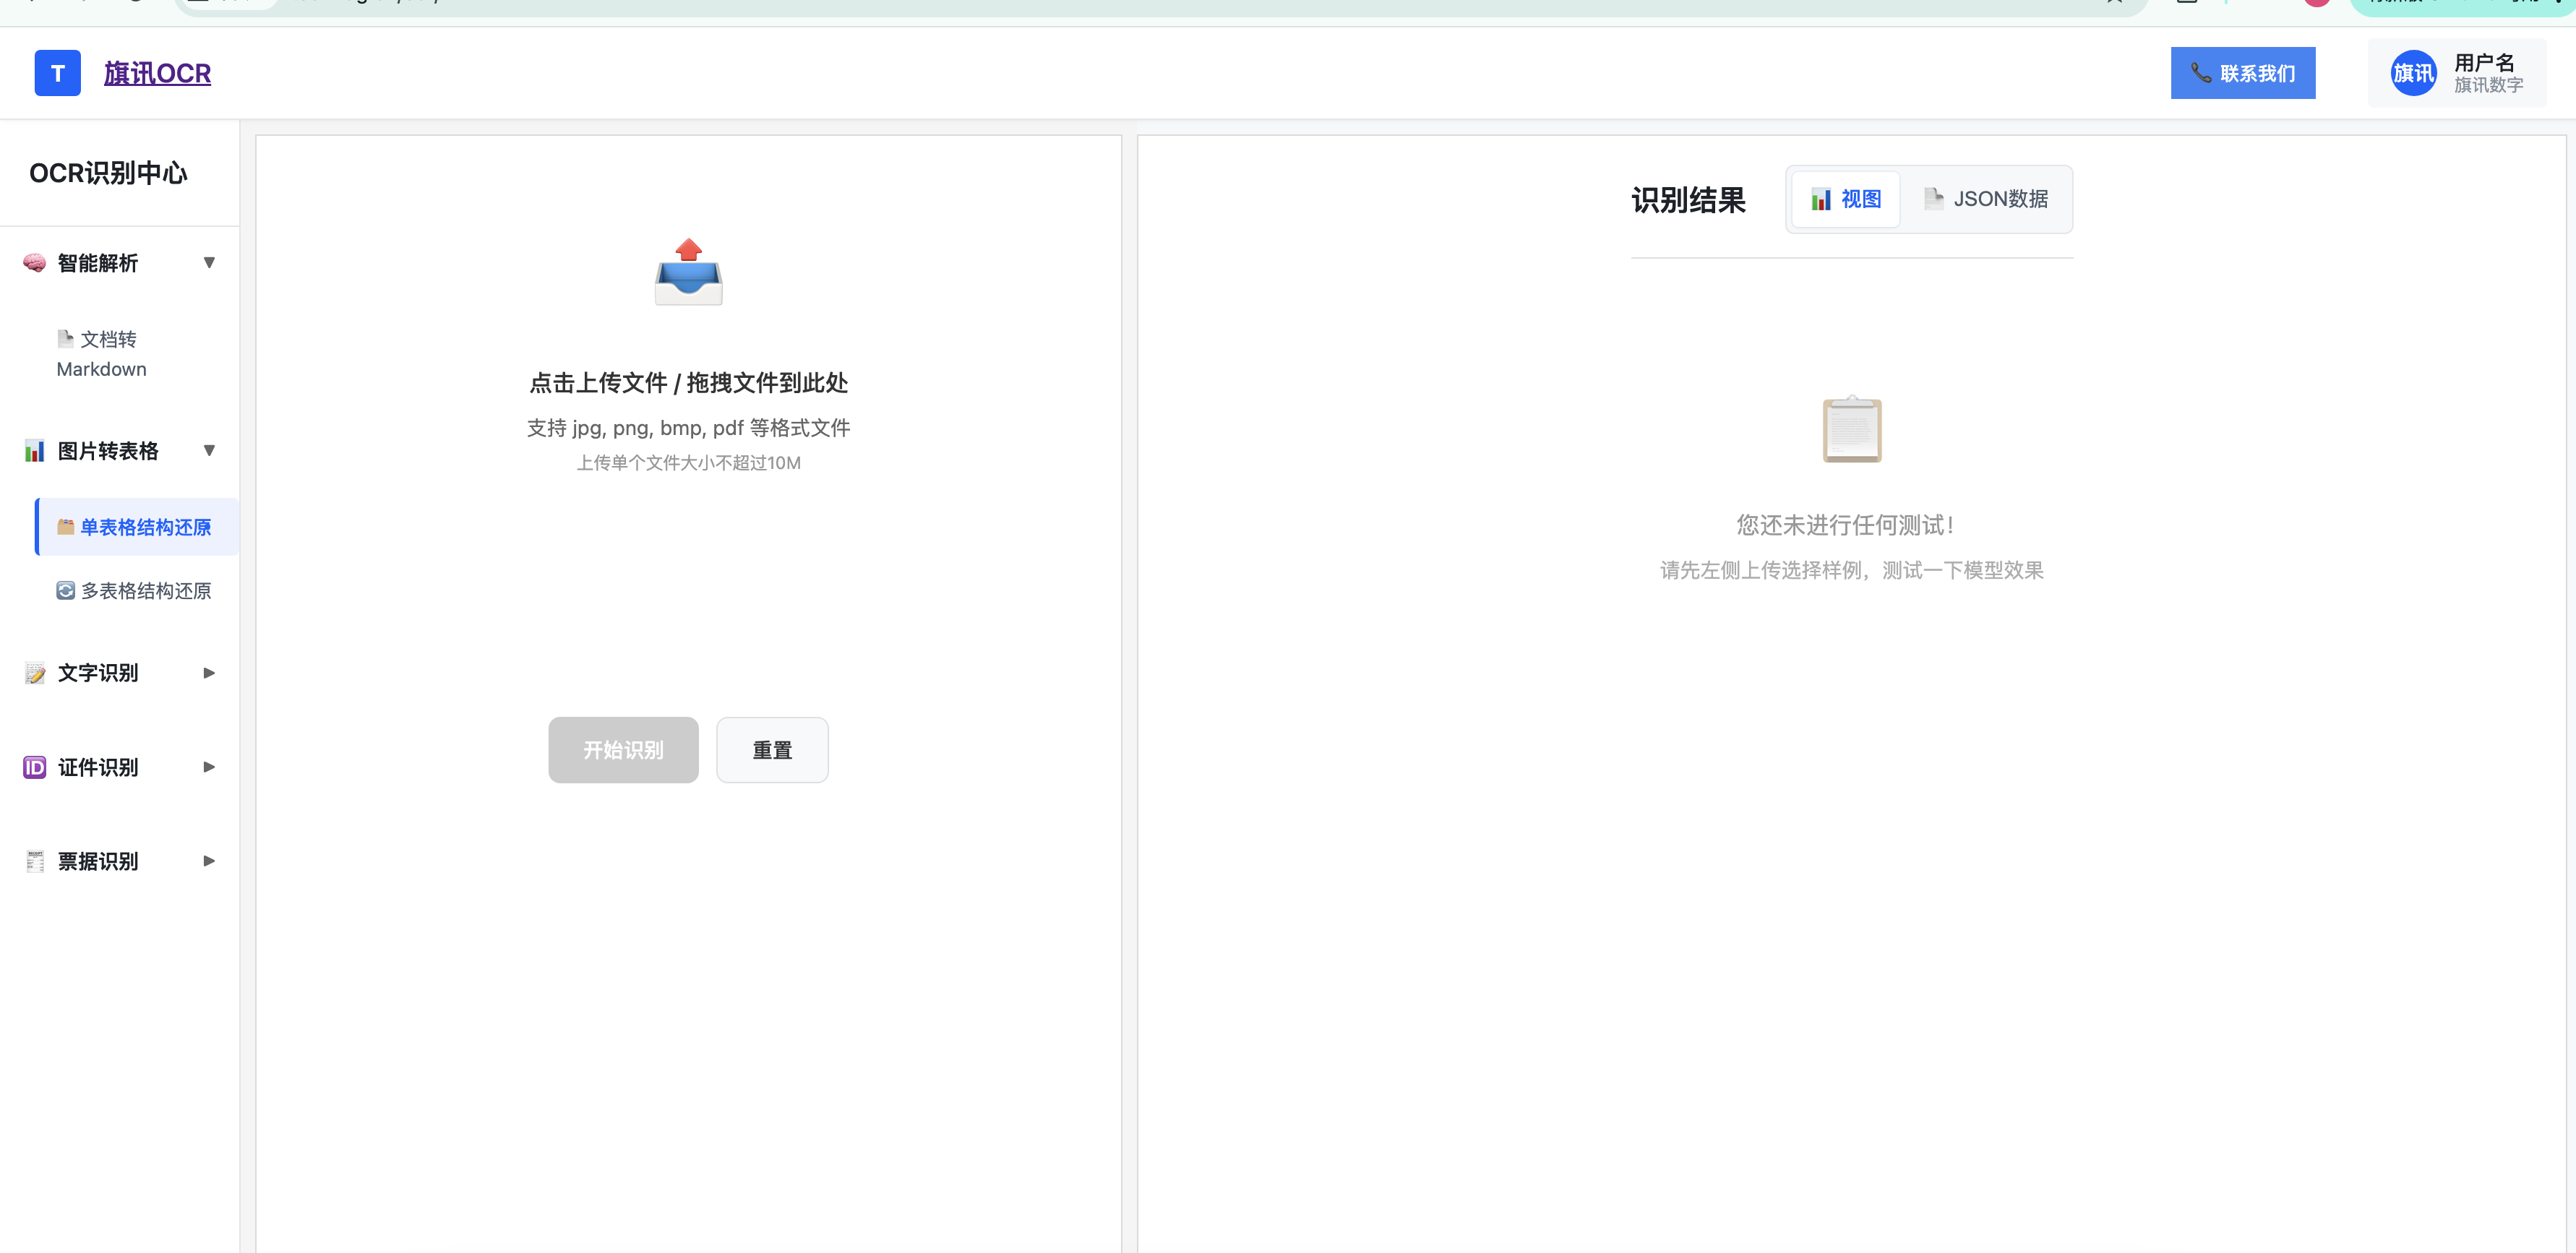Expand the 证件识别 section arrow
This screenshot has width=2576, height=1253.
click(x=209, y=767)
